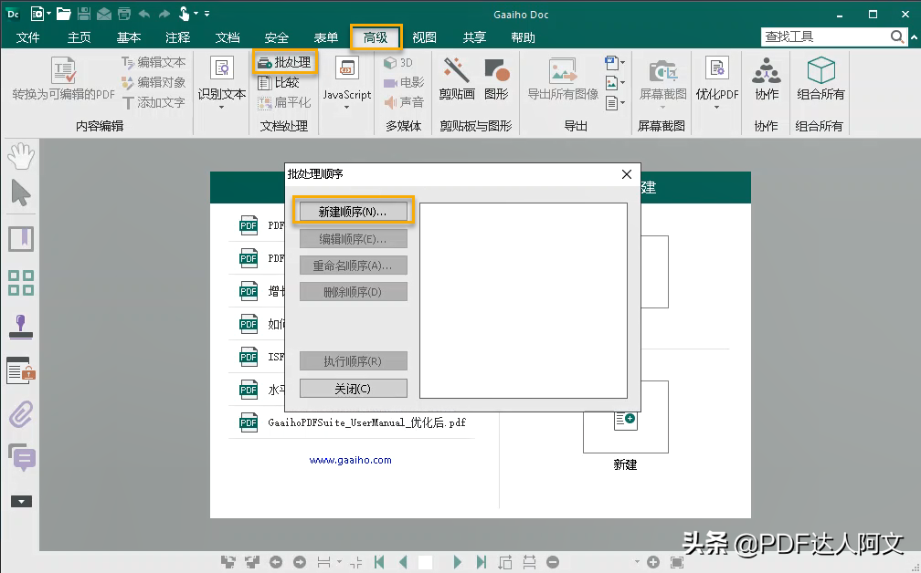Click the 识别文本 OCR icon
Screen dimensions: 921x573
click(x=222, y=69)
